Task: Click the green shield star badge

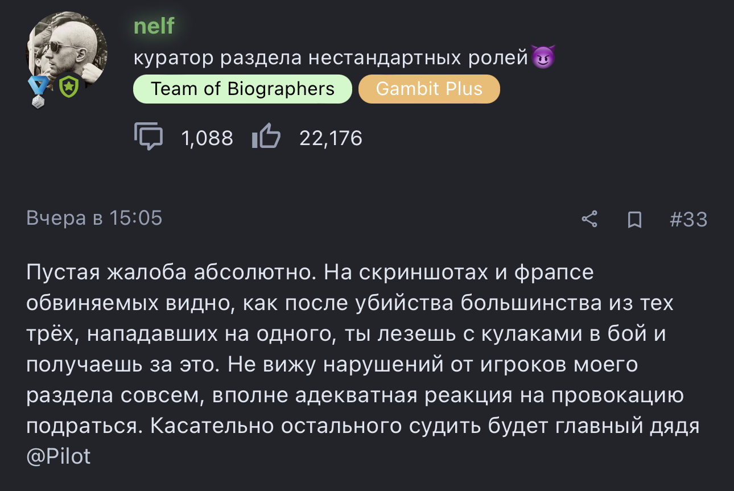Action: click(x=68, y=87)
